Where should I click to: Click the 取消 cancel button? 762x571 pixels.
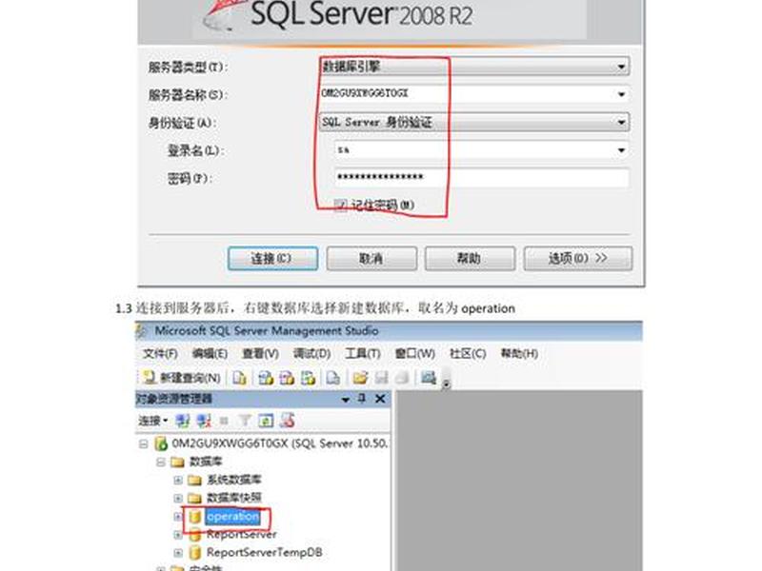click(x=371, y=258)
